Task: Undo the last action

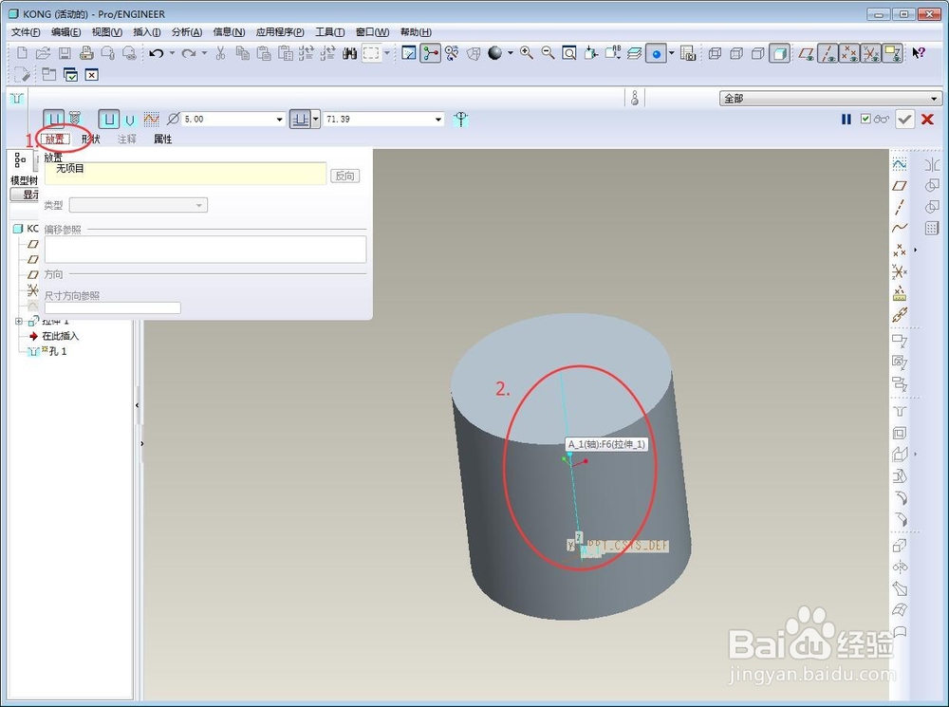Action: tap(157, 53)
